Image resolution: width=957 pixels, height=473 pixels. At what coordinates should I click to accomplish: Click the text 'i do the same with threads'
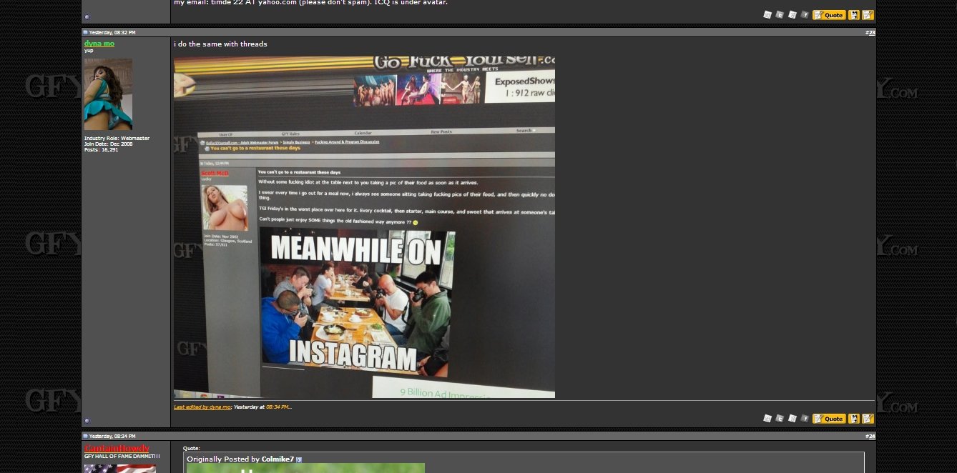(x=220, y=44)
